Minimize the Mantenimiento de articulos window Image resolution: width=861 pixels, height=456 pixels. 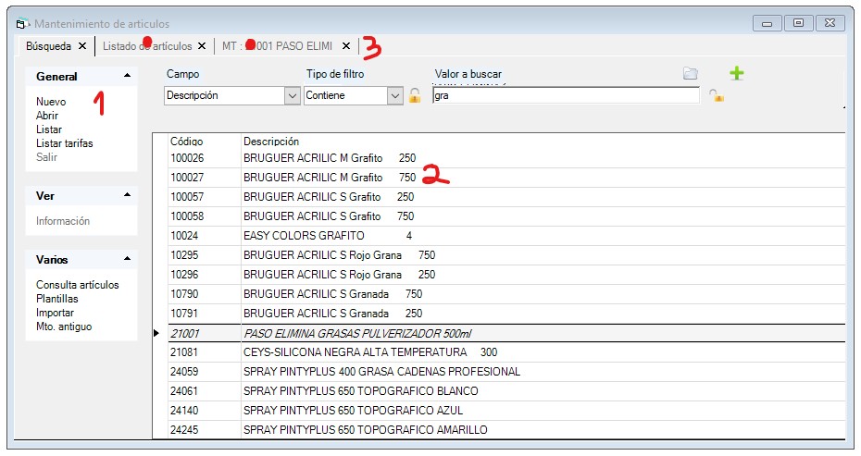click(767, 23)
